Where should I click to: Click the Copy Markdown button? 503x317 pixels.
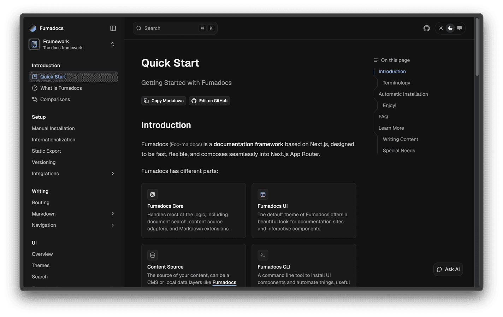pos(164,101)
